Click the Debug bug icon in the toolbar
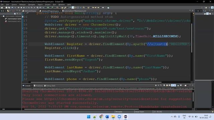The image size is (214, 120). tap(43, 8)
